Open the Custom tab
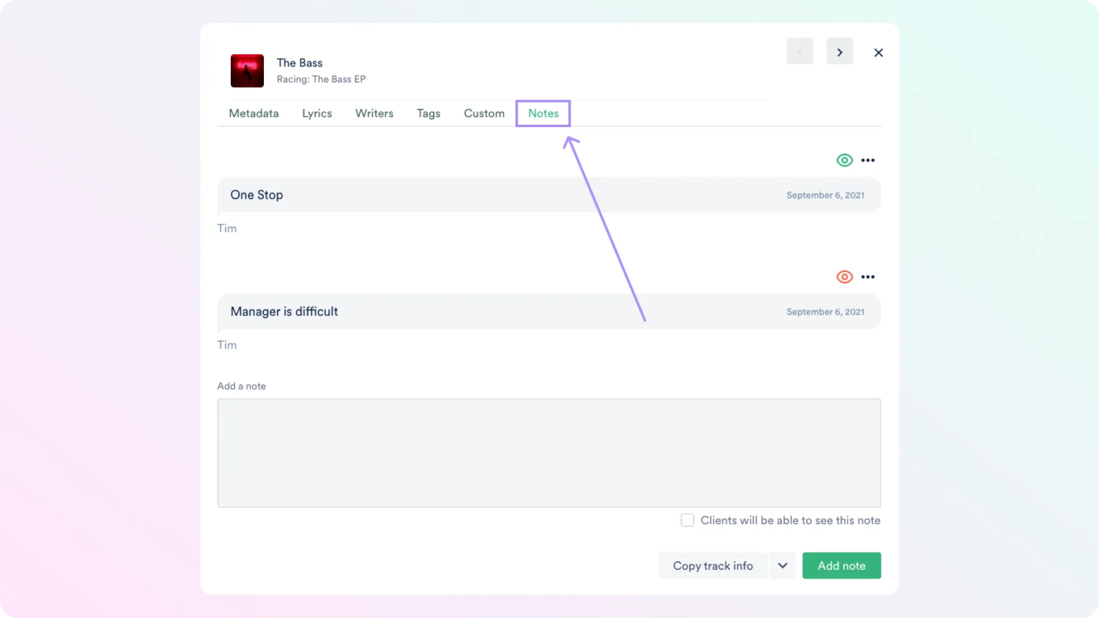The width and height of the screenshot is (1099, 618). coord(484,113)
